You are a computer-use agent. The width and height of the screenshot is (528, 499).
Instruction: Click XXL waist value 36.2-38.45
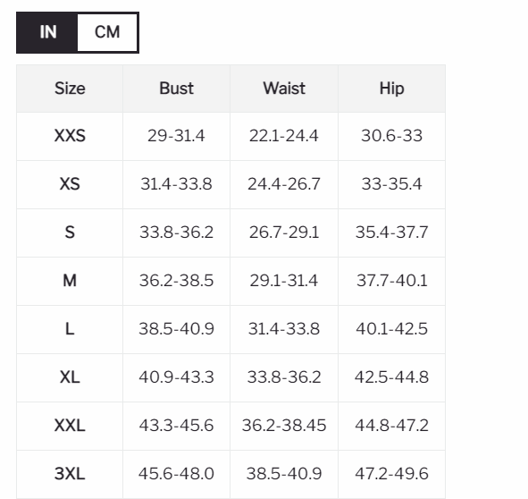[x=284, y=425]
